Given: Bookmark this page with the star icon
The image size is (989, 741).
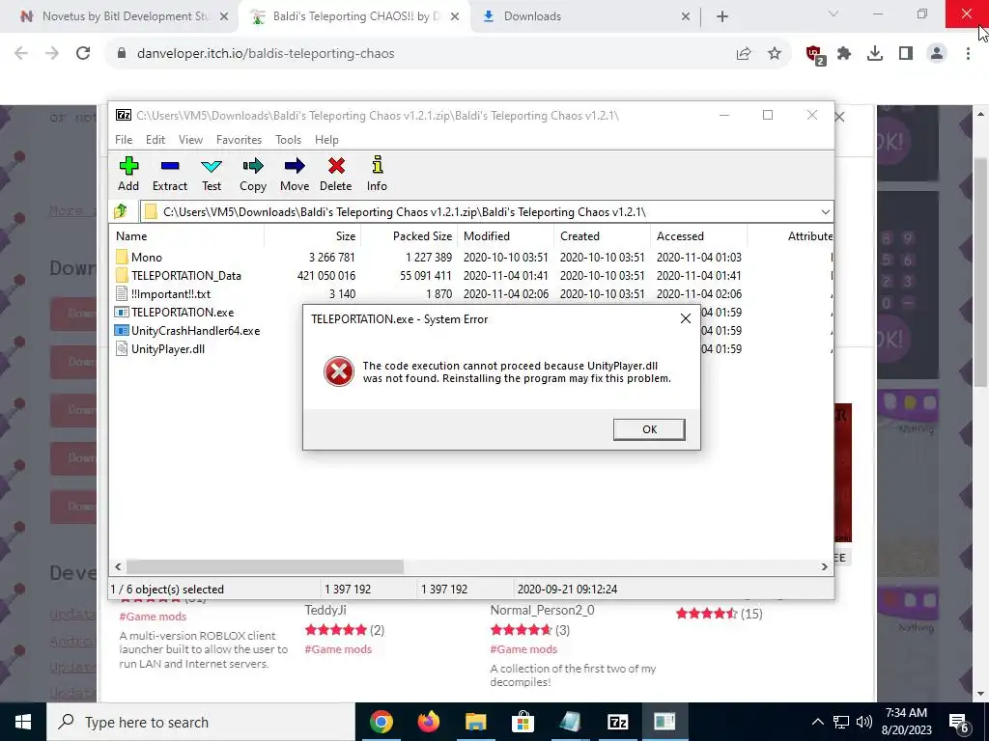Looking at the screenshot, I should pos(775,54).
